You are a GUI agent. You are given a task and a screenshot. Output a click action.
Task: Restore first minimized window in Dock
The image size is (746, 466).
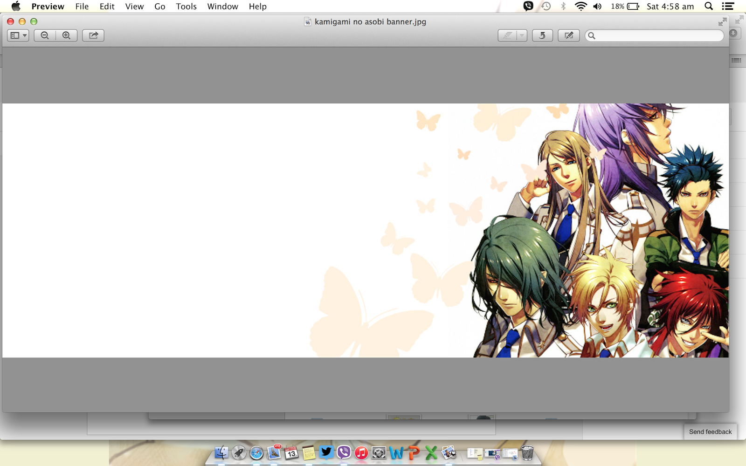point(475,453)
